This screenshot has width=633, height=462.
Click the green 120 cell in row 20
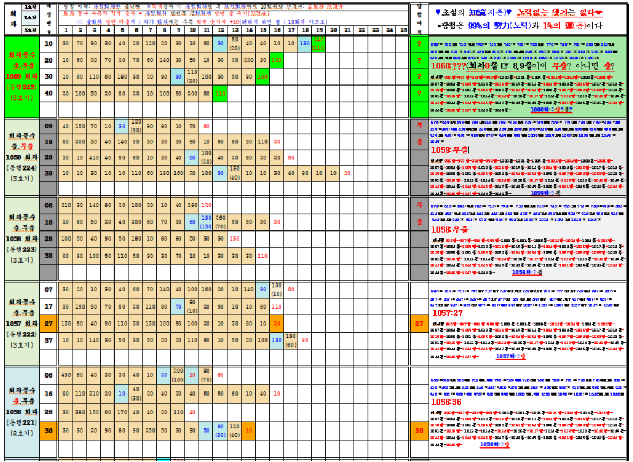pos(277,60)
